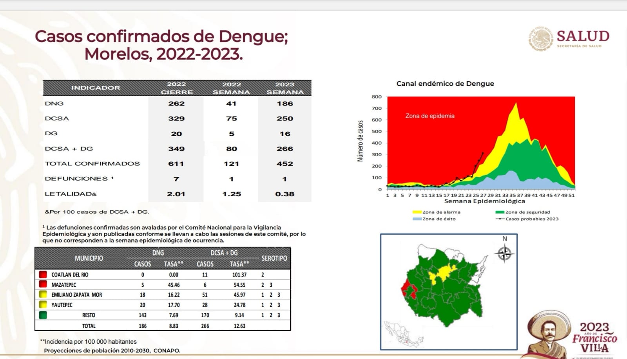
Task: Click the '&Por 100 casos de DCSA + DG.' footnote
Action: (x=97, y=212)
